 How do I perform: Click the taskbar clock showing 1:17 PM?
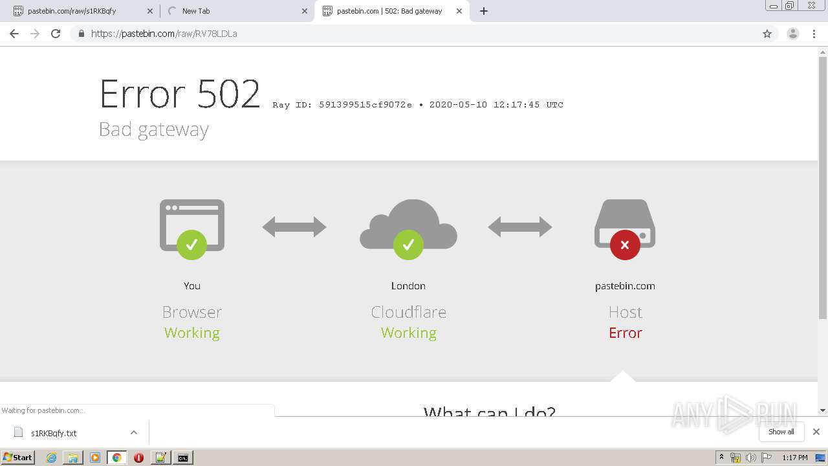point(794,458)
